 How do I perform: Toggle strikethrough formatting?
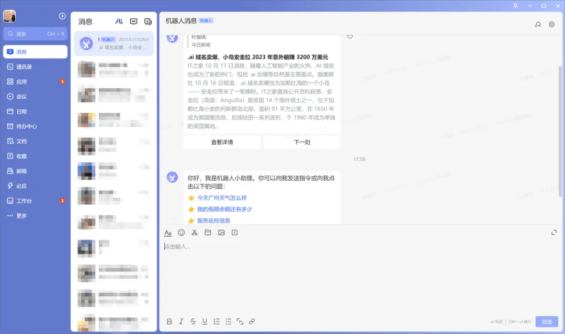pos(193,321)
